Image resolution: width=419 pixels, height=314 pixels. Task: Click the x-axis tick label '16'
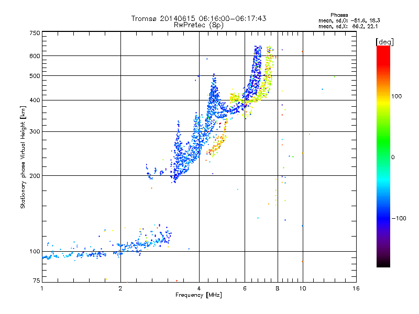coord(356,288)
